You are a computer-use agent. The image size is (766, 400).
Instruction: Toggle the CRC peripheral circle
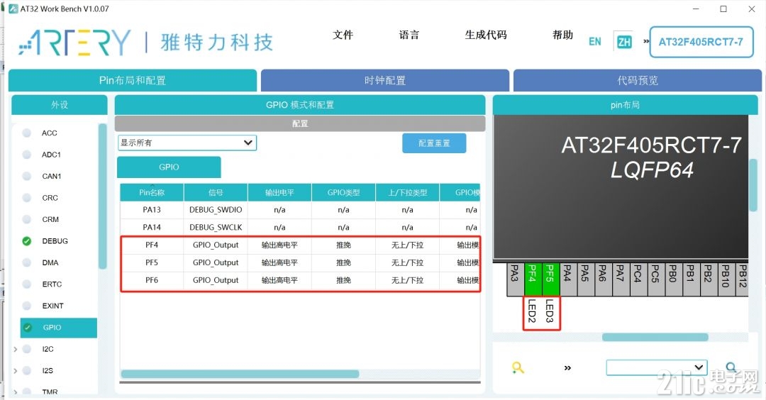pos(27,198)
